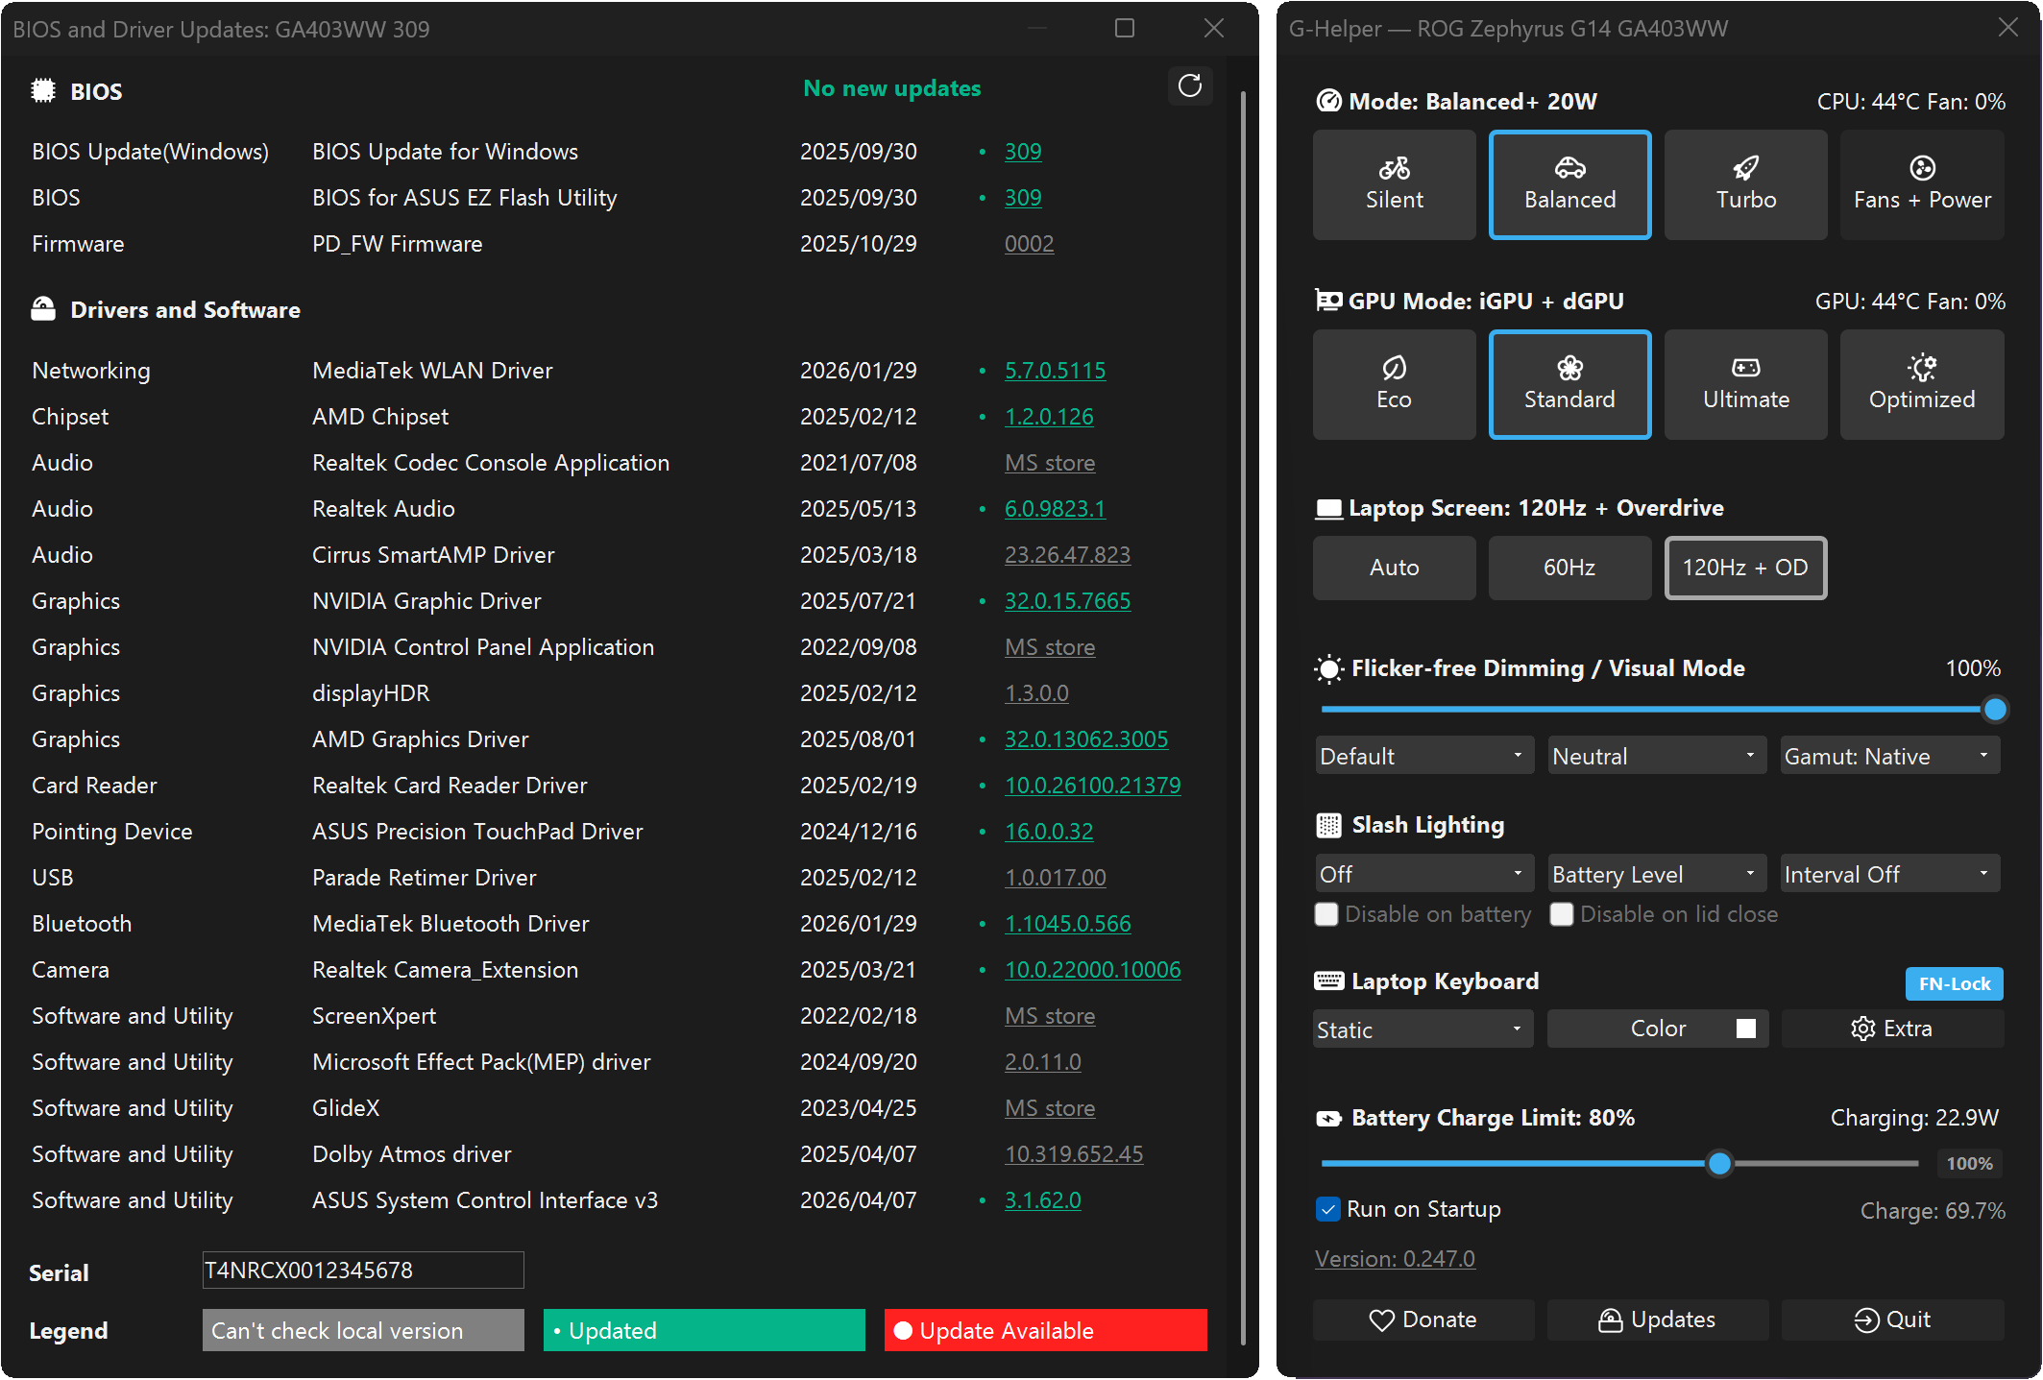Toggle the FN-Lock button
This screenshot has width=2043, height=1380.
pos(1954,983)
